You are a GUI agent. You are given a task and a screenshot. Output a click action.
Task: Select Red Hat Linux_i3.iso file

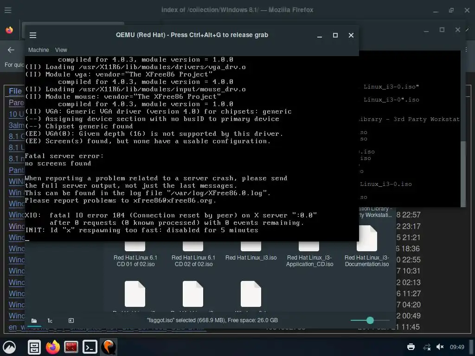(251, 251)
